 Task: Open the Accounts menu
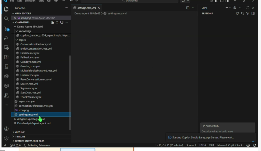[x=6, y=129]
